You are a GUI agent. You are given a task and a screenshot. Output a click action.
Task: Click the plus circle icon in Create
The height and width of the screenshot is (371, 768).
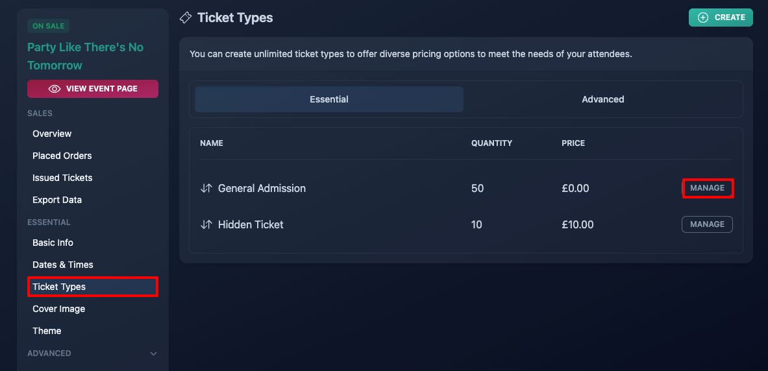point(703,18)
